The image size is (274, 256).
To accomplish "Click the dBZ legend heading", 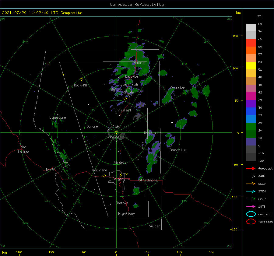I will point(258,16).
